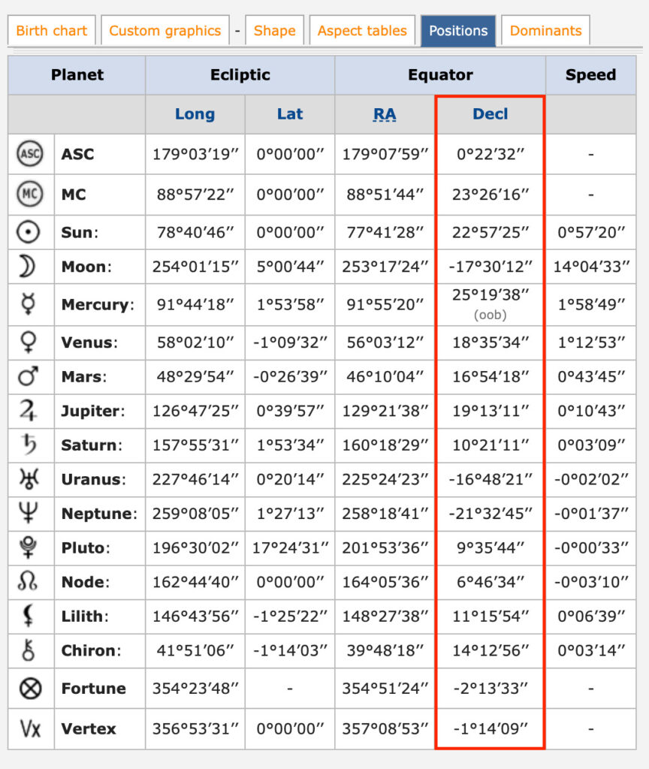Click the Venus symbol icon
Image resolution: width=649 pixels, height=769 pixels.
(x=29, y=342)
